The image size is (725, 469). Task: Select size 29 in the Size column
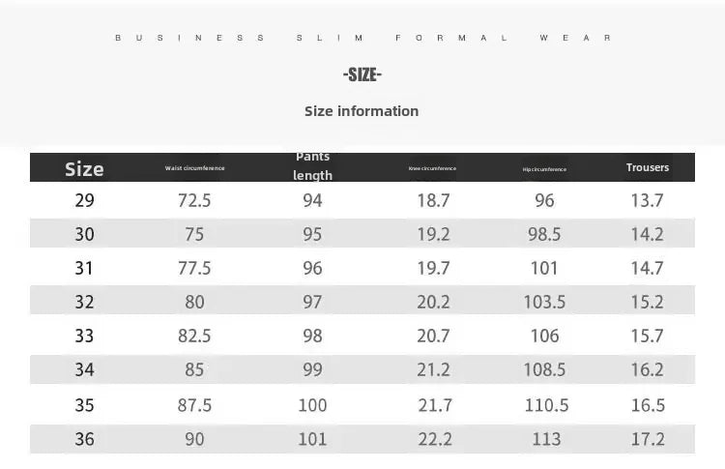[85, 200]
